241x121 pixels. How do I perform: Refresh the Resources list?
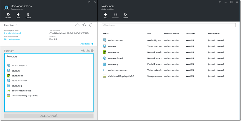click(x=125, y=16)
